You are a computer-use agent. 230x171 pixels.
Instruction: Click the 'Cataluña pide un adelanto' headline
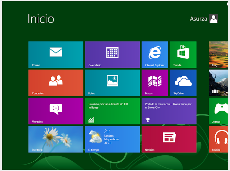pyautogui.click(x=108, y=106)
